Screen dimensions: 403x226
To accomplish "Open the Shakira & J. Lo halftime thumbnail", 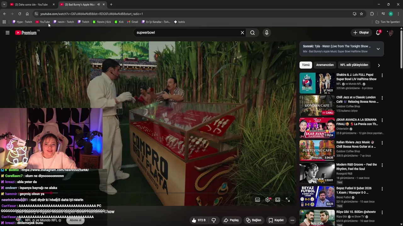I will (317, 83).
